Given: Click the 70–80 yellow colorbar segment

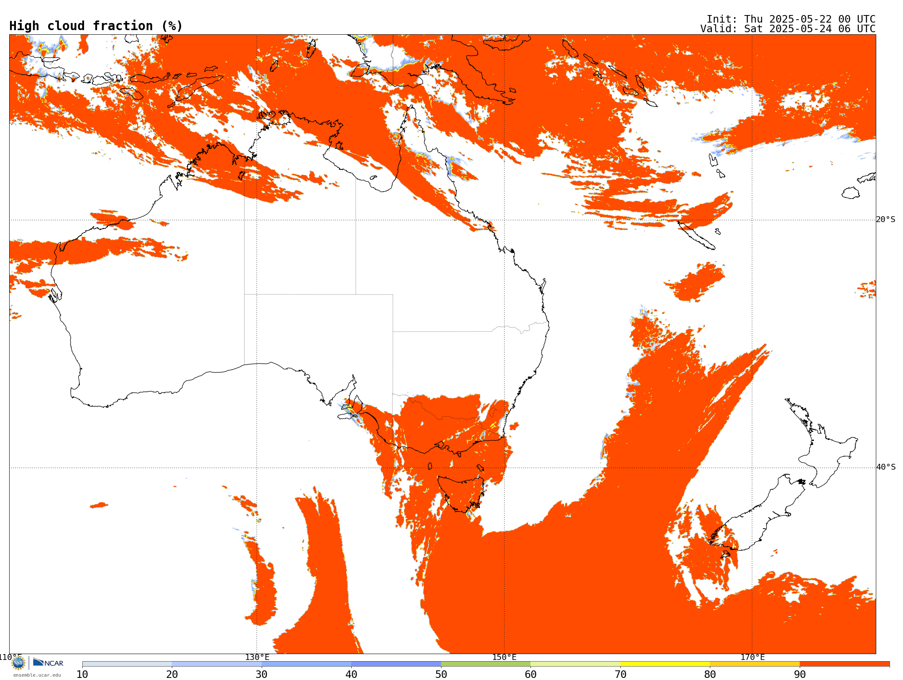Looking at the screenshot, I should click(665, 664).
